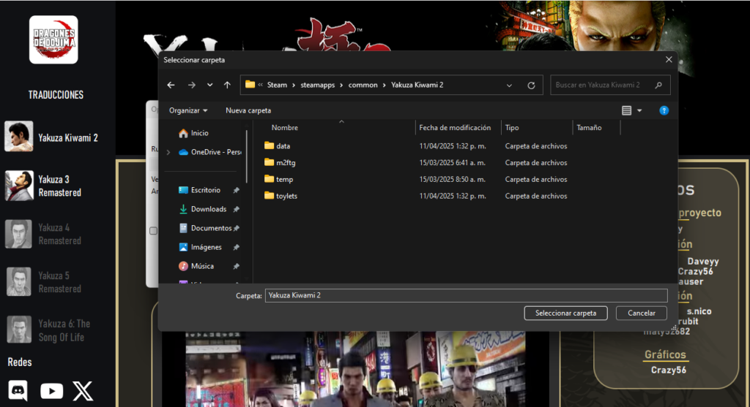Confirm with Seleccionar carpeta button
This screenshot has width=750, height=407.
tap(566, 313)
